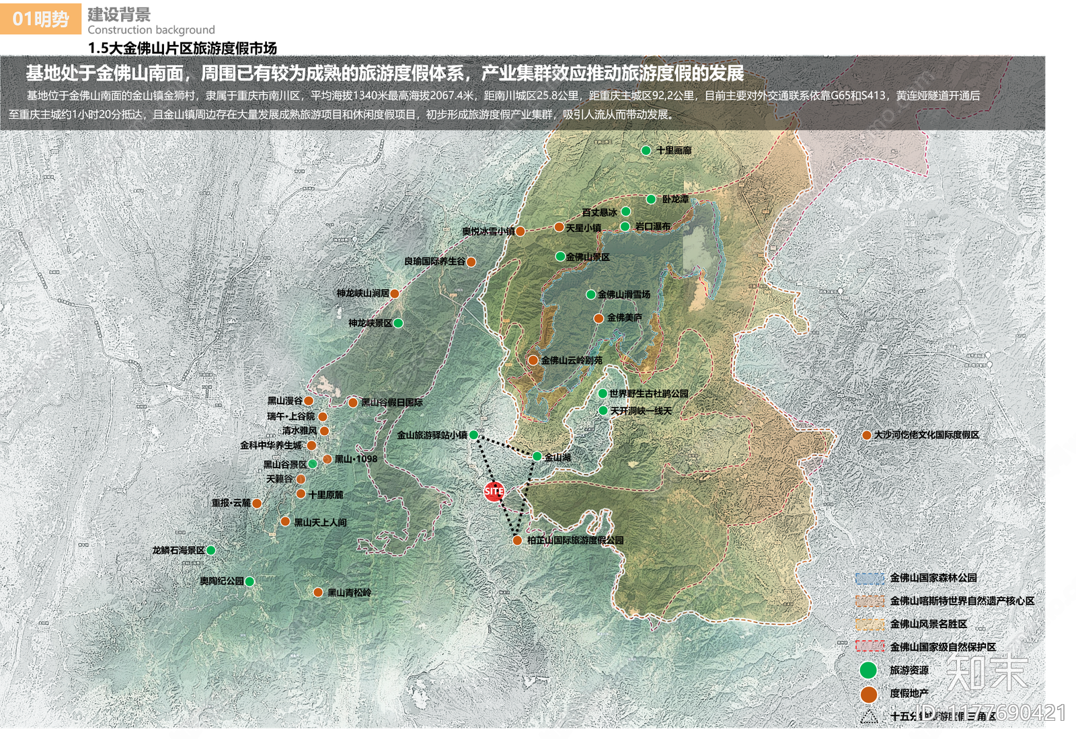Click the 金佛山风景名胜区 legend text
Image resolution: width=1076 pixels, height=739 pixels.
click(x=929, y=624)
